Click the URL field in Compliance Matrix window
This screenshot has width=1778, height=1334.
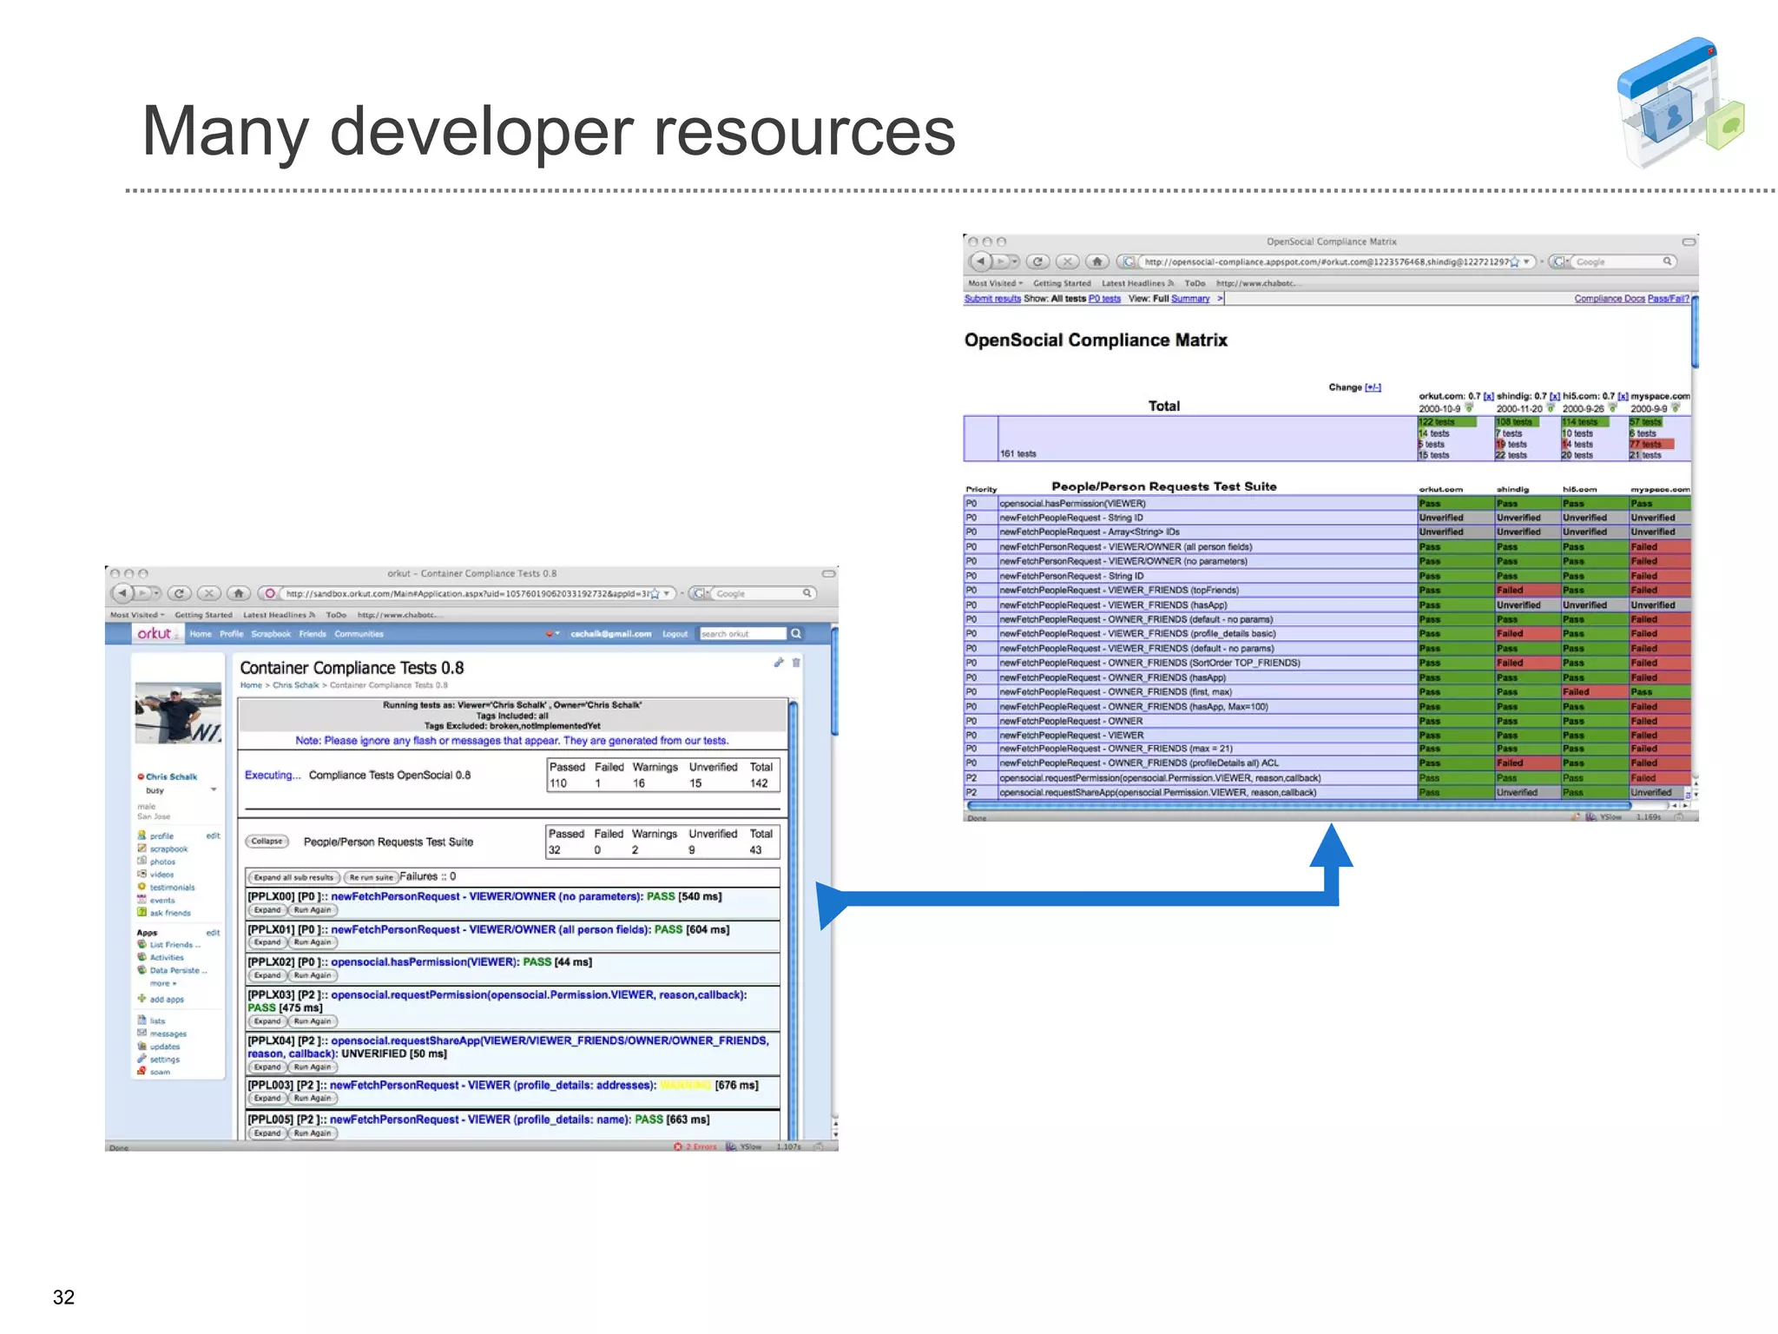coord(1325,261)
